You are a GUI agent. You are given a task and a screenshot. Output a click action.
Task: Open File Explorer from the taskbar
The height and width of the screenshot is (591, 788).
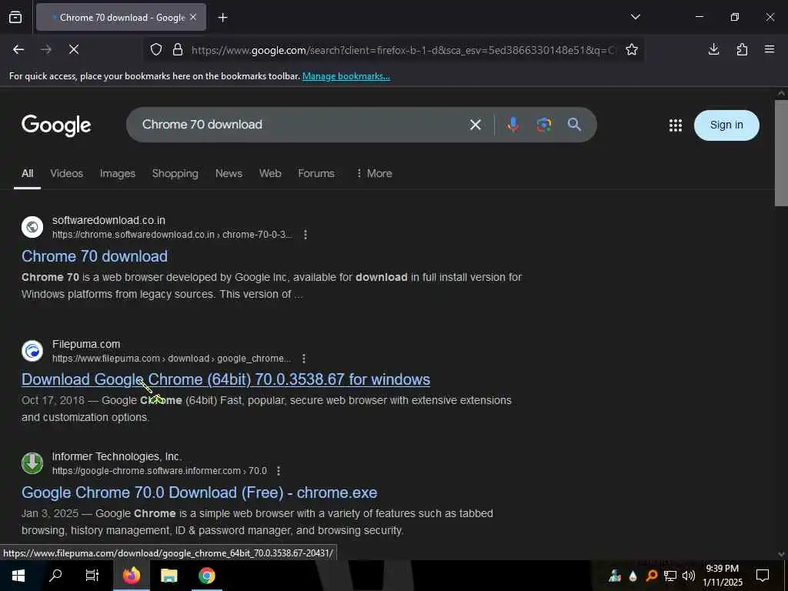pyautogui.click(x=169, y=576)
